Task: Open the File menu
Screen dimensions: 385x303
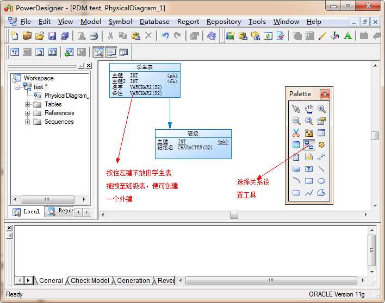Action: point(26,22)
